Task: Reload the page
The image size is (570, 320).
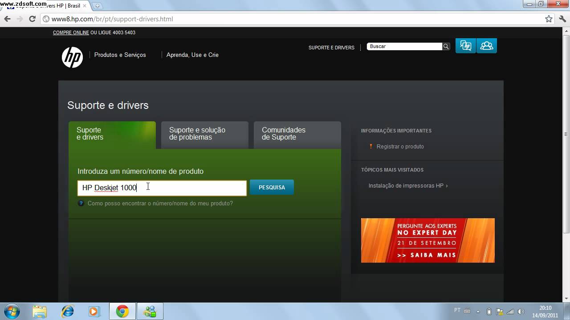Action: point(32,19)
